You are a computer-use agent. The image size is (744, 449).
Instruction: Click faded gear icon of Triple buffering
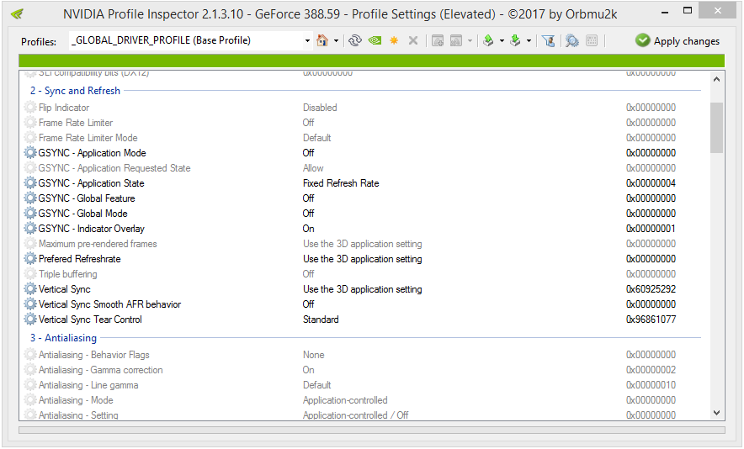30,274
